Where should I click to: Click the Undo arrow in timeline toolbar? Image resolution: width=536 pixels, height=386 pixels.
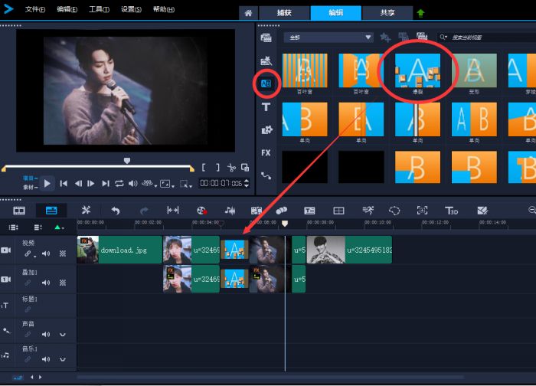point(116,210)
